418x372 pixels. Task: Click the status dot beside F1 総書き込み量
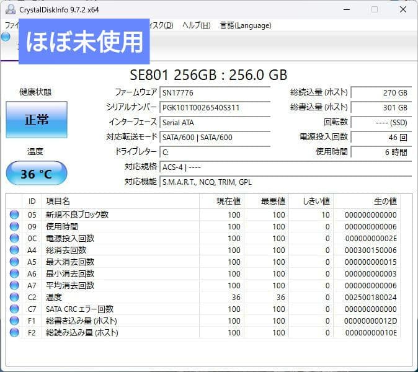[x=14, y=321]
